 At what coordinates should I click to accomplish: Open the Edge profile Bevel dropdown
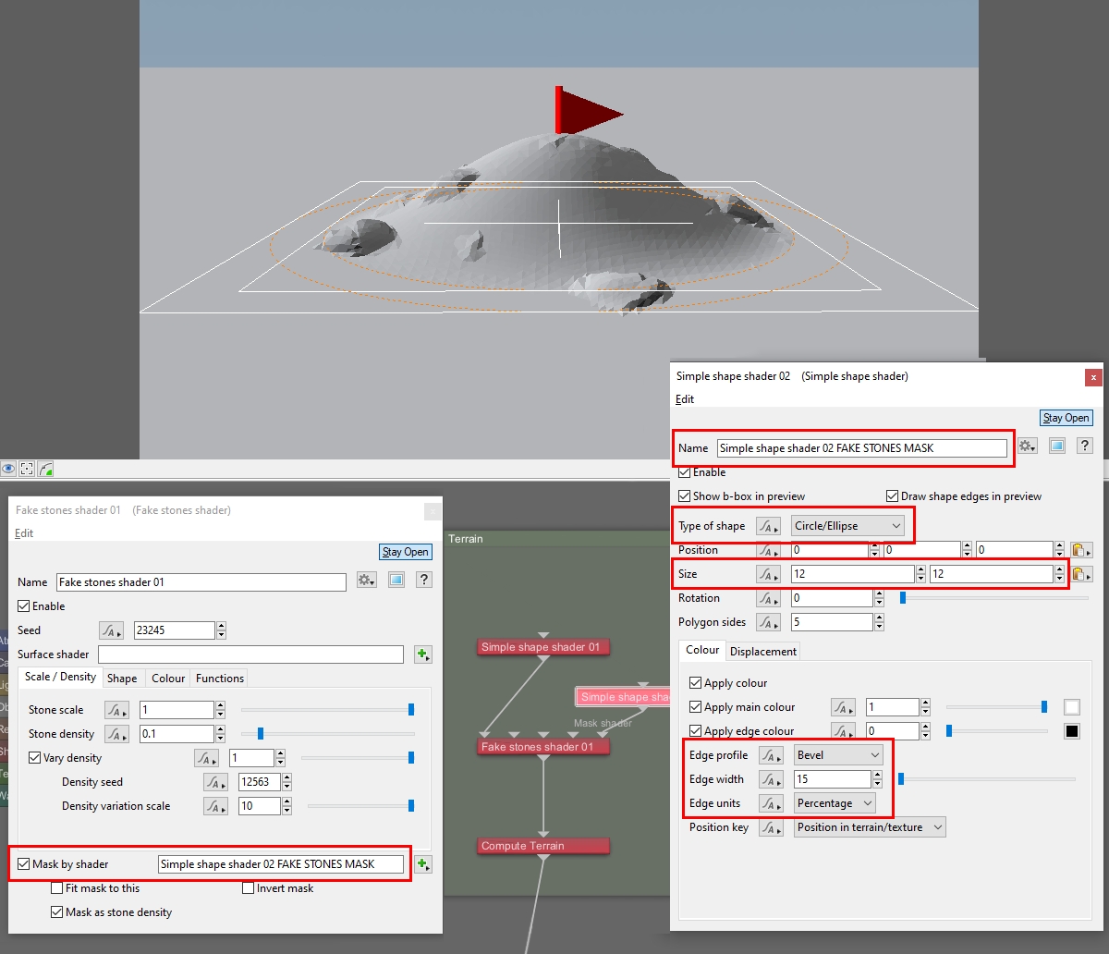click(838, 755)
